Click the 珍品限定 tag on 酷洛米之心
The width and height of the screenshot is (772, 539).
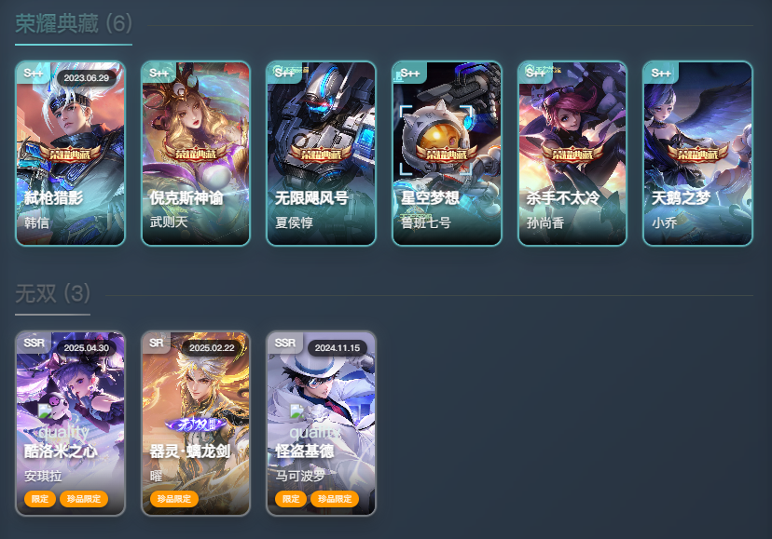tap(84, 499)
